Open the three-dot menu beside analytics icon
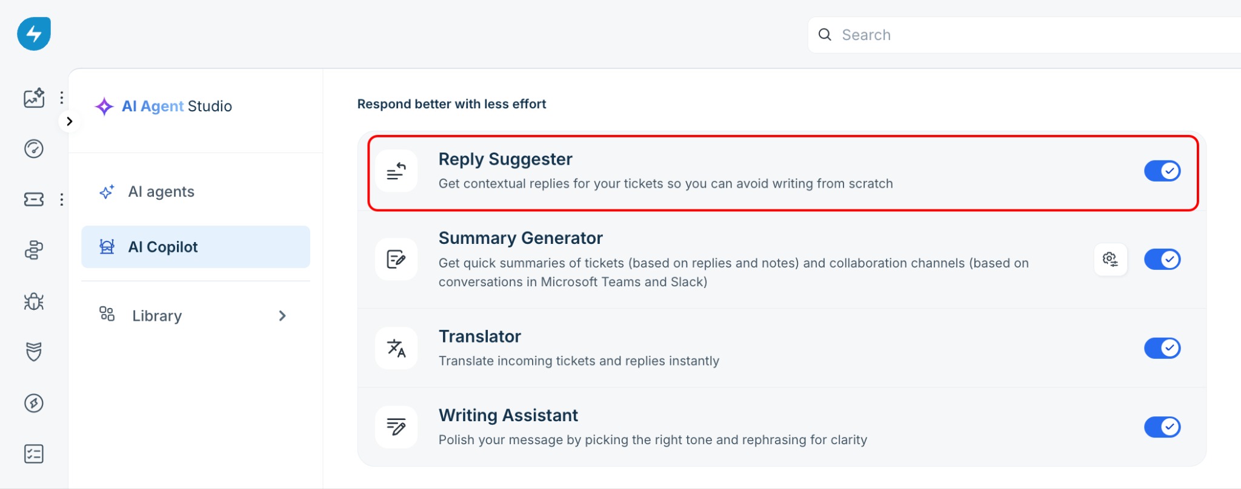The height and width of the screenshot is (489, 1241). click(62, 97)
